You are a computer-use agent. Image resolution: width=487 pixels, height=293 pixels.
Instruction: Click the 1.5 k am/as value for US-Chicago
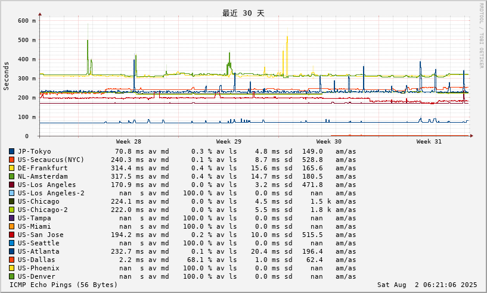click(x=321, y=201)
